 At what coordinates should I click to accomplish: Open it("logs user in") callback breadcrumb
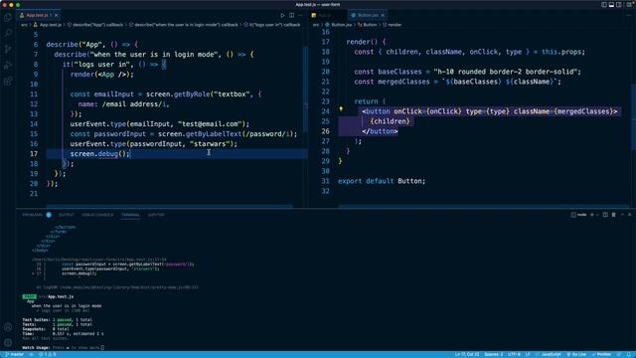272,25
